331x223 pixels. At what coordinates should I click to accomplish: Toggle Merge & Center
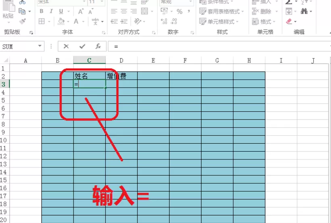145,11
